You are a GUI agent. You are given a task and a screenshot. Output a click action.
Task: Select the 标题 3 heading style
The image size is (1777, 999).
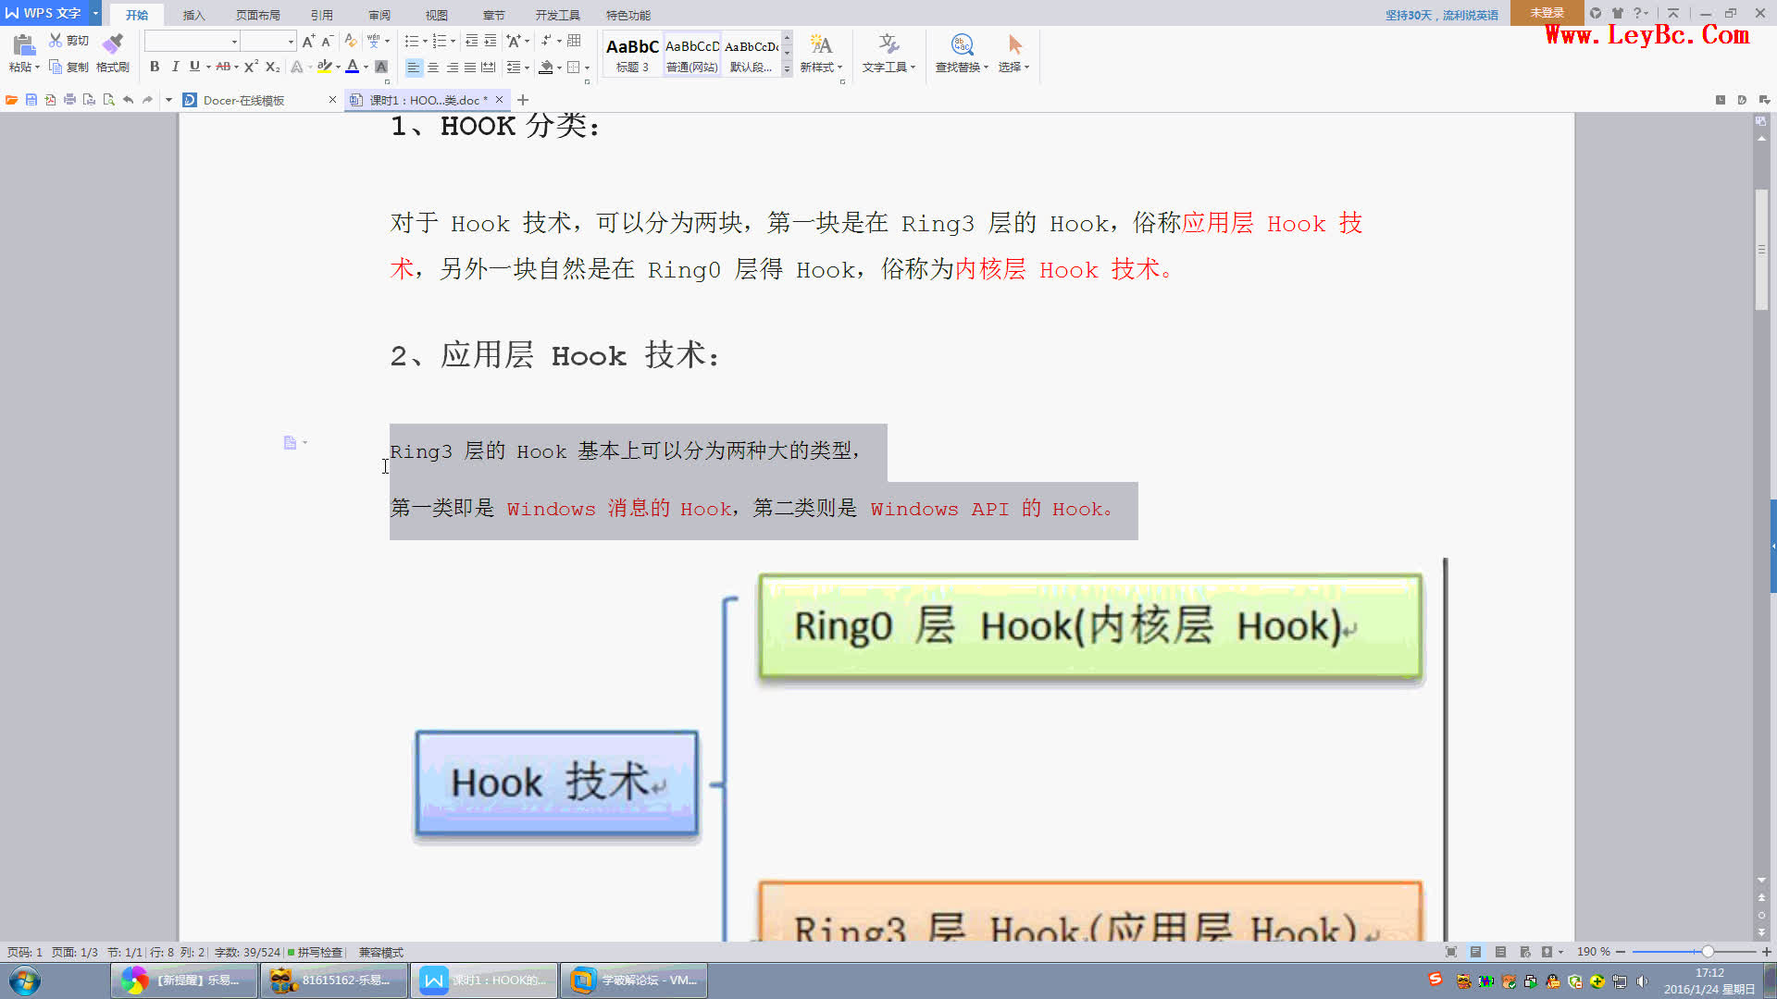pyautogui.click(x=632, y=55)
